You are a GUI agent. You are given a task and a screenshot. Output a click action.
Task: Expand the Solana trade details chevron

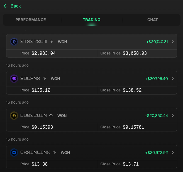click(x=173, y=79)
